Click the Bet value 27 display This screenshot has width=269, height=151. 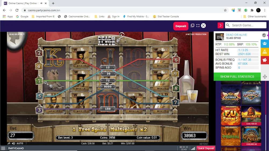point(21,136)
